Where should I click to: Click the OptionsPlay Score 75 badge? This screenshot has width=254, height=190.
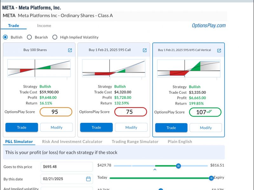[130, 112]
